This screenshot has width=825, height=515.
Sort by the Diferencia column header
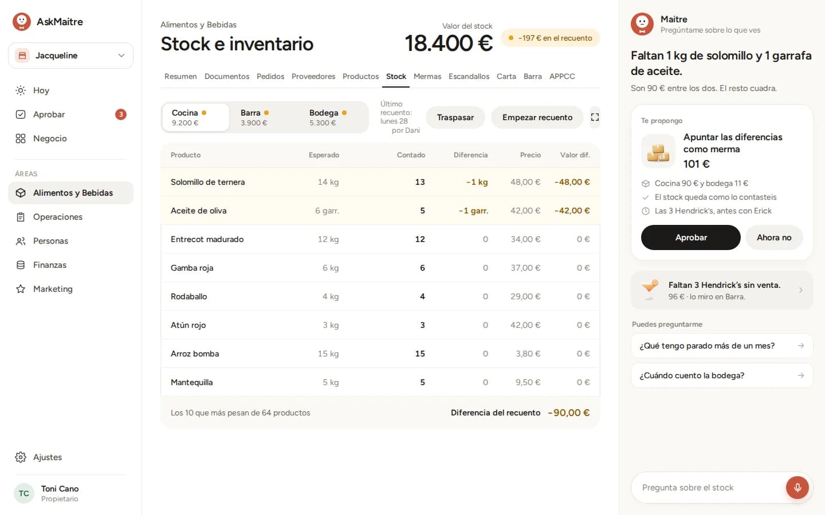[x=470, y=155]
